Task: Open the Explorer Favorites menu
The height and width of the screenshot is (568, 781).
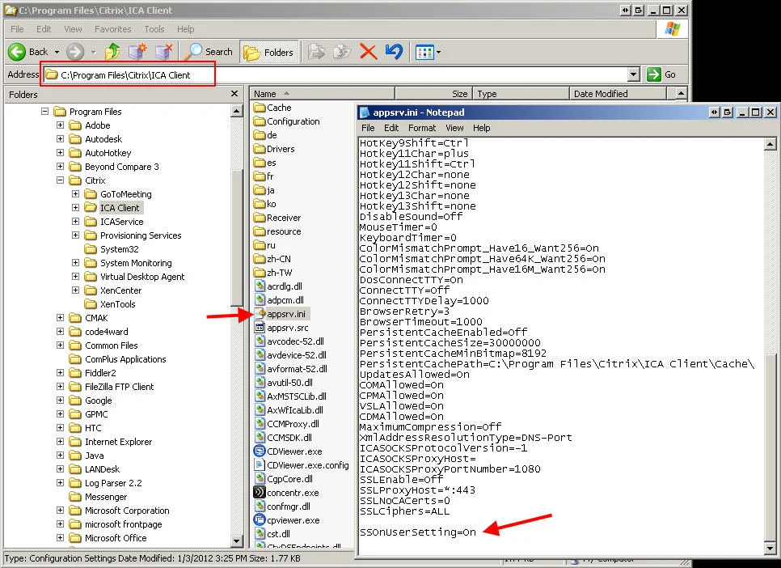Action: (113, 29)
